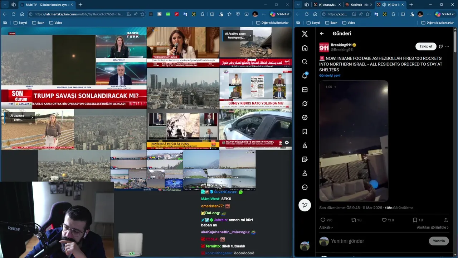Click the share icon on the post
458x258 pixels.
click(x=446, y=220)
